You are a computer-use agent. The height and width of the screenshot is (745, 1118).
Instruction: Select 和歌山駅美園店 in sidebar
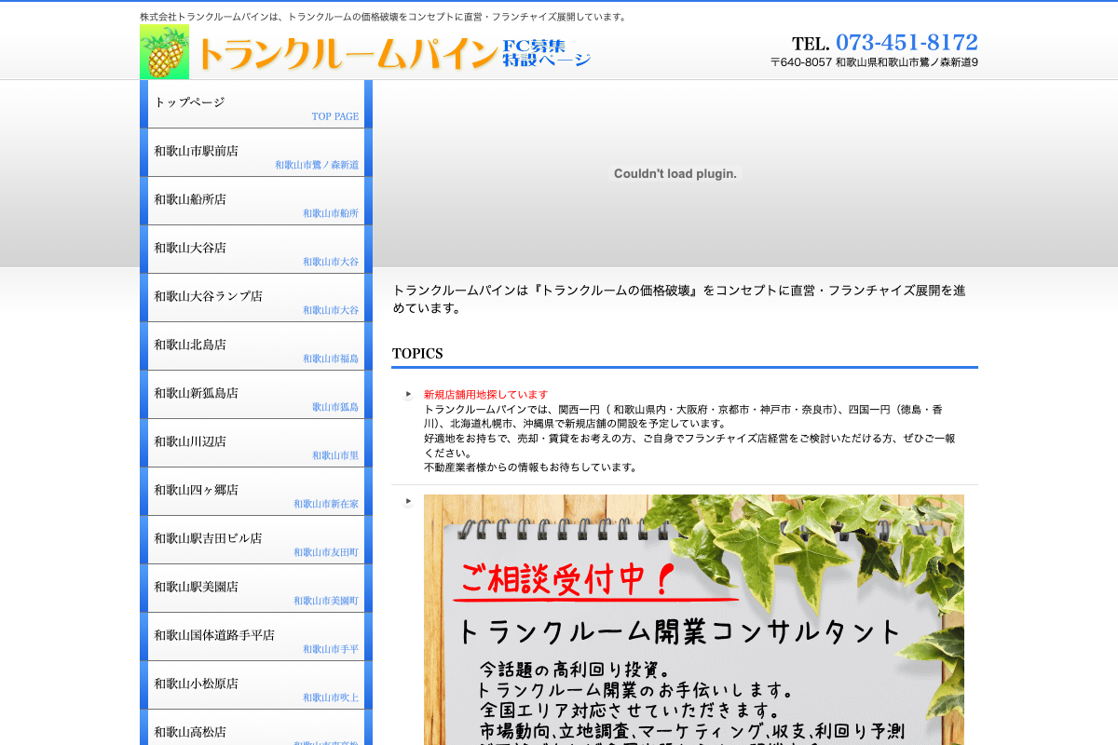coord(256,589)
